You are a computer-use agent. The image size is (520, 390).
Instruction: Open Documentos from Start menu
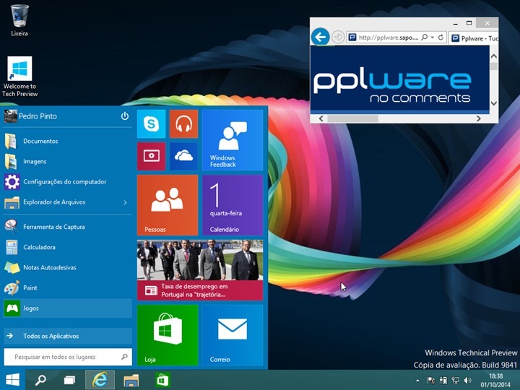pyautogui.click(x=68, y=141)
